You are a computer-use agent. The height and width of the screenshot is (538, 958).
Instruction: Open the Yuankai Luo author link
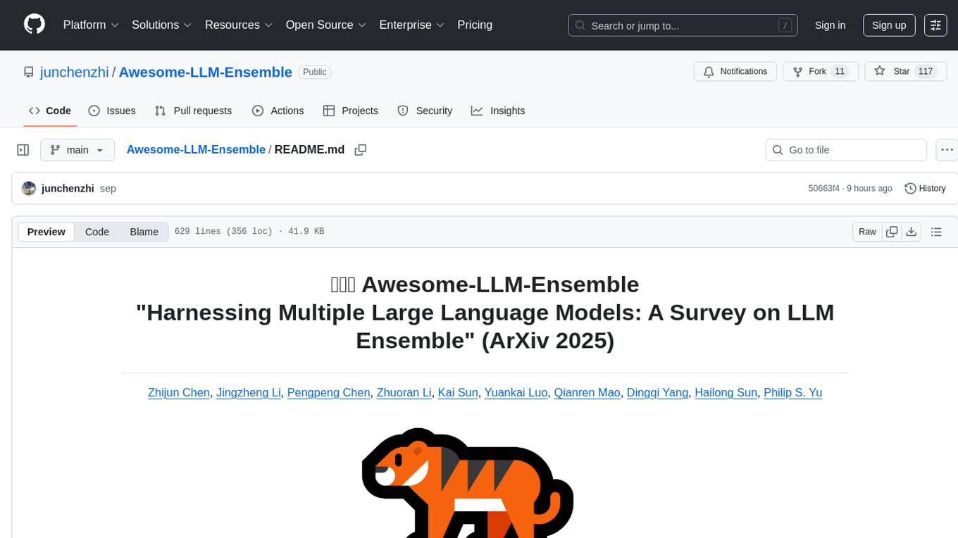coord(516,392)
